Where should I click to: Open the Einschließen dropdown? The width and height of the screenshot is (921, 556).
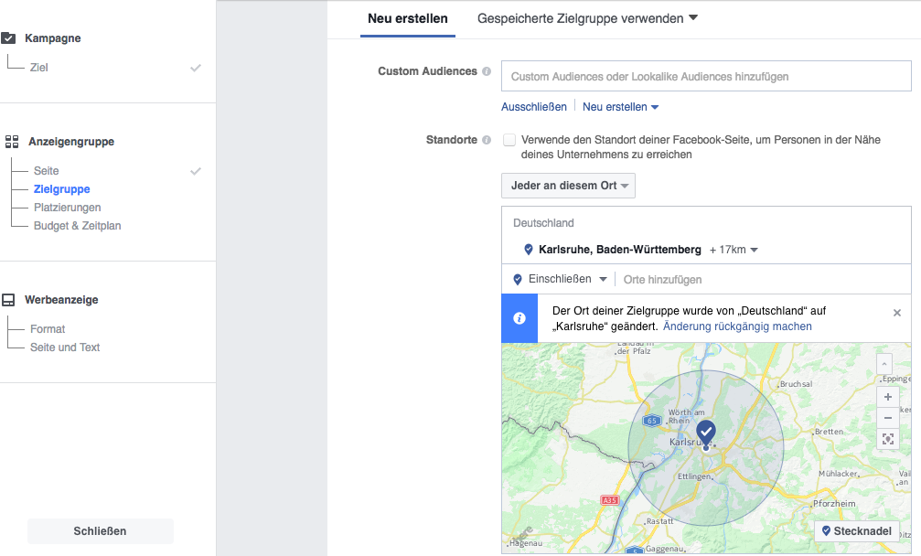click(567, 279)
